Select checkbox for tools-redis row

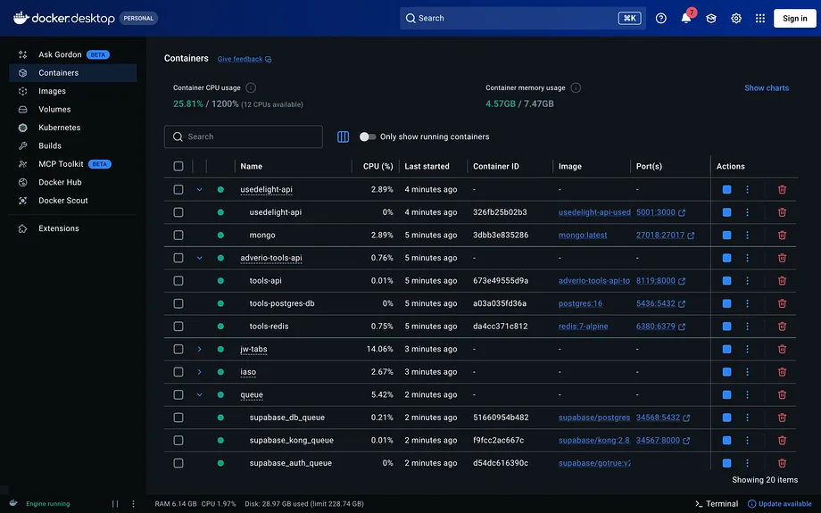pyautogui.click(x=178, y=327)
